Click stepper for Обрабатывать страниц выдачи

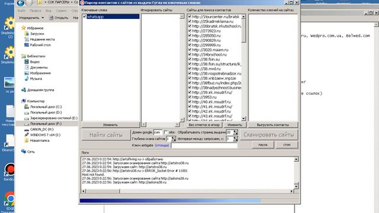[x=235, y=132]
